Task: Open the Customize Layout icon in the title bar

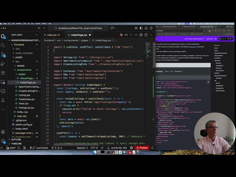Action: pos(136,28)
